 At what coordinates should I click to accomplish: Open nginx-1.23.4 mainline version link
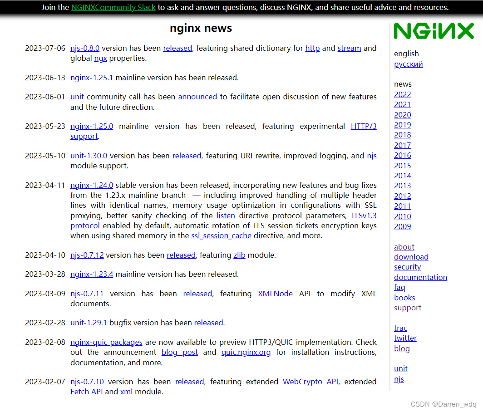92,275
